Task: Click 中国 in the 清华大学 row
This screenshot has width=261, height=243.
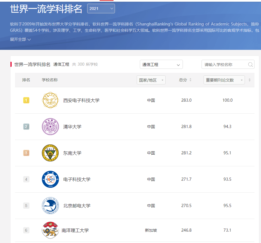Action: [151, 127]
